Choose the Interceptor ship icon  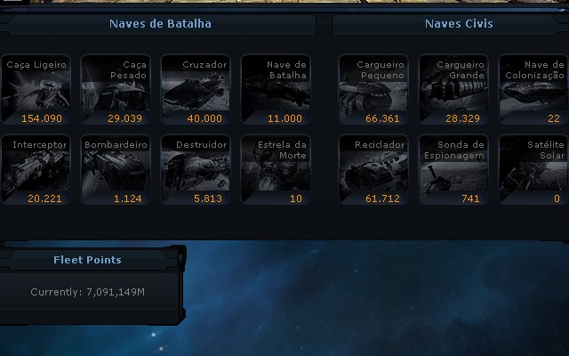pos(36,170)
